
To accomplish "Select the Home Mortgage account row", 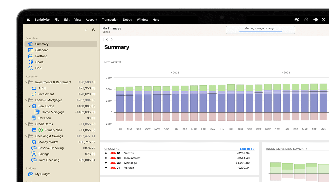I will tap(53, 112).
